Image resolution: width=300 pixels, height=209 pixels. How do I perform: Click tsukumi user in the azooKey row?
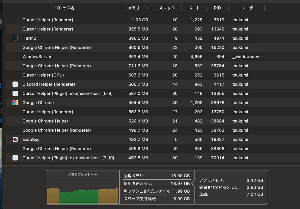240,139
